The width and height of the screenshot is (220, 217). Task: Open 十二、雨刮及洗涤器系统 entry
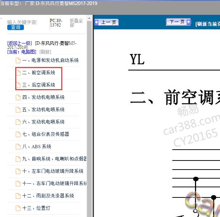[x=48, y=196]
